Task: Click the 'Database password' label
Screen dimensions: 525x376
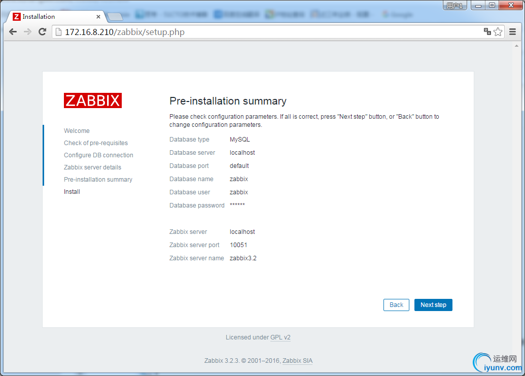Action: [x=197, y=206]
